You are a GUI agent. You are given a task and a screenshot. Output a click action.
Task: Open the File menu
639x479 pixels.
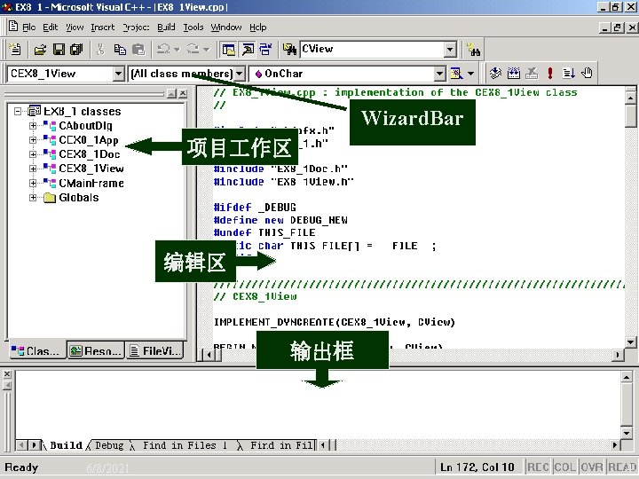click(x=29, y=27)
